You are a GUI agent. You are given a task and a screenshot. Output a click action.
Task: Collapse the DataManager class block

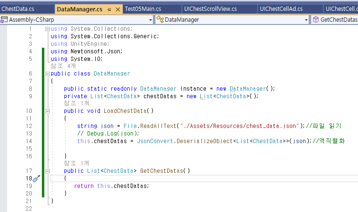[47, 74]
